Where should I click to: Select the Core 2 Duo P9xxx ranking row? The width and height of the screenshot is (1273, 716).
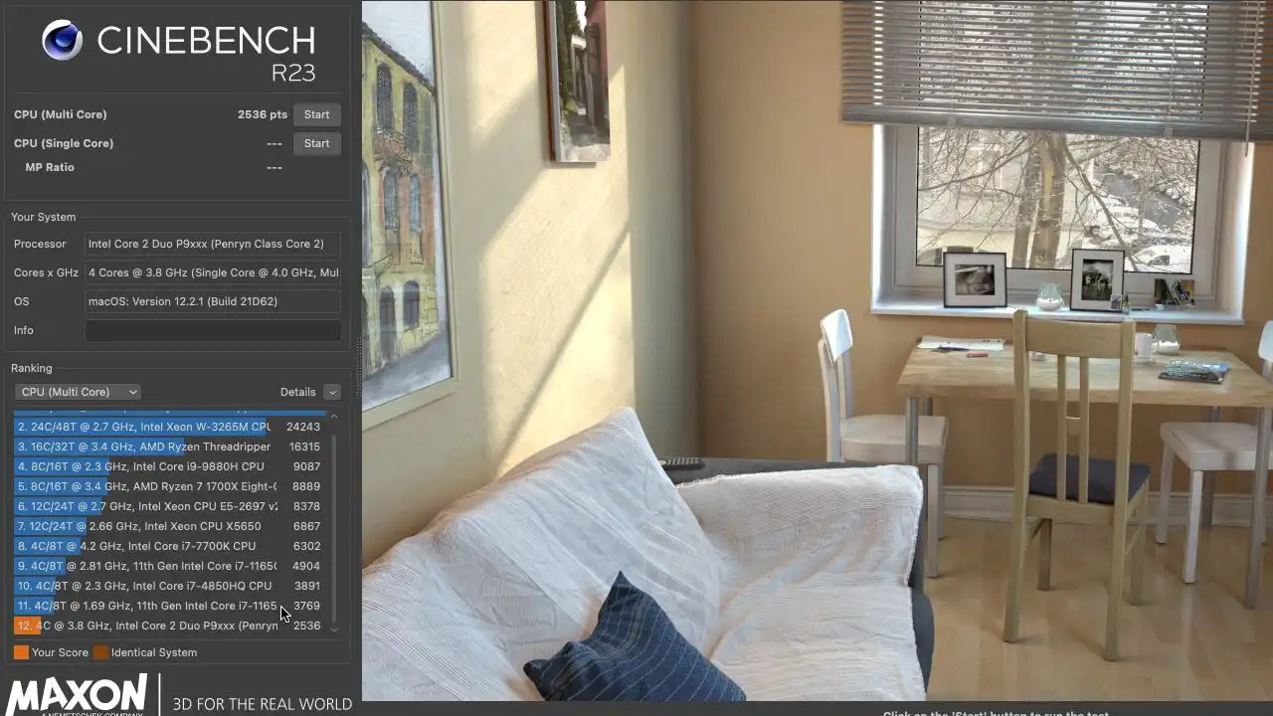[x=169, y=626]
